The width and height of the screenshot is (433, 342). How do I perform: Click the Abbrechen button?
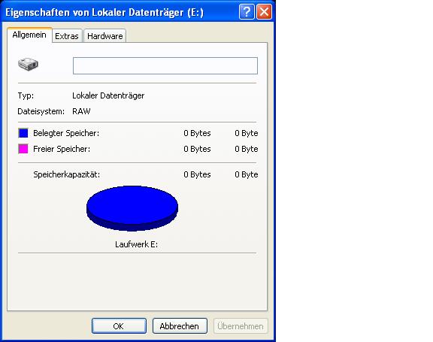[x=180, y=326]
